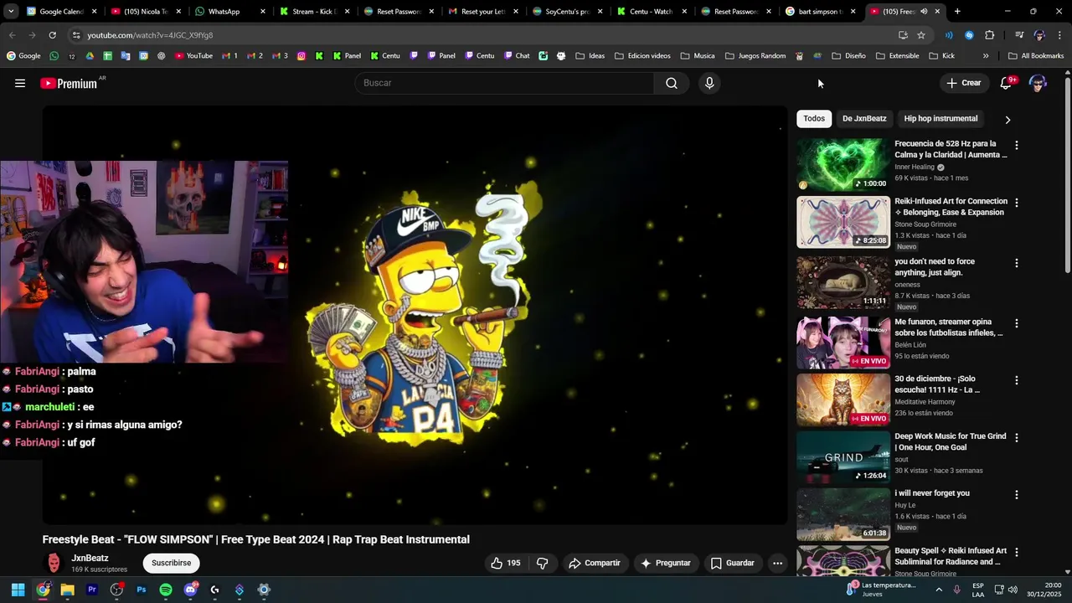Open File Explorer from taskbar
This screenshot has width=1072, height=603.
pos(67,590)
